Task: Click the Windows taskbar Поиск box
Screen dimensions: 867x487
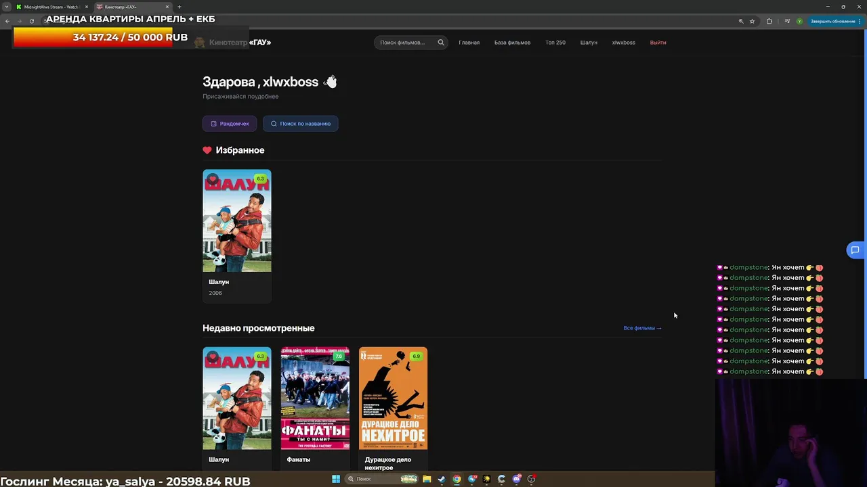Action: coord(381,479)
